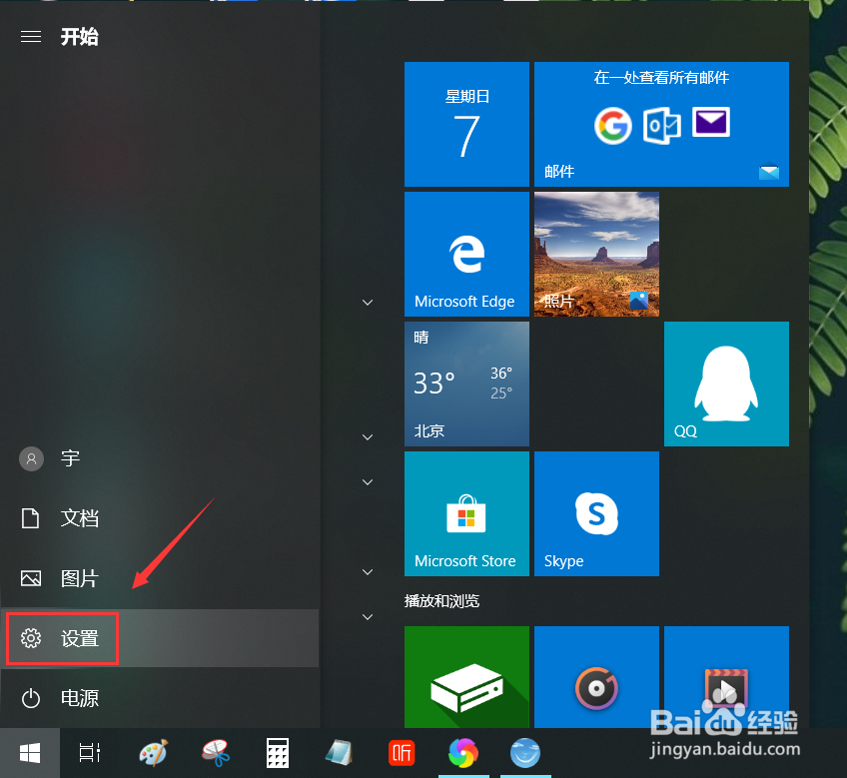Launch the Microsoft Edge tile
Screen dimensions: 847x778
coord(466,254)
